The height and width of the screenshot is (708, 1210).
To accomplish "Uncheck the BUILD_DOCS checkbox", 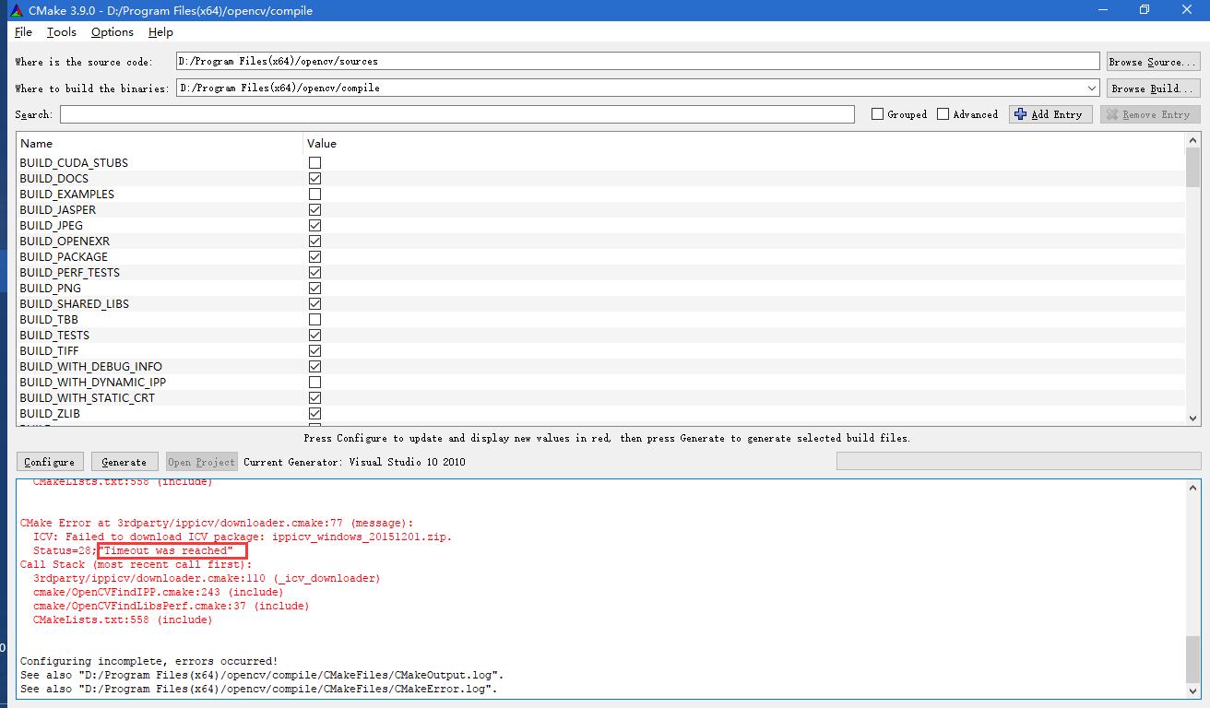I will (314, 178).
